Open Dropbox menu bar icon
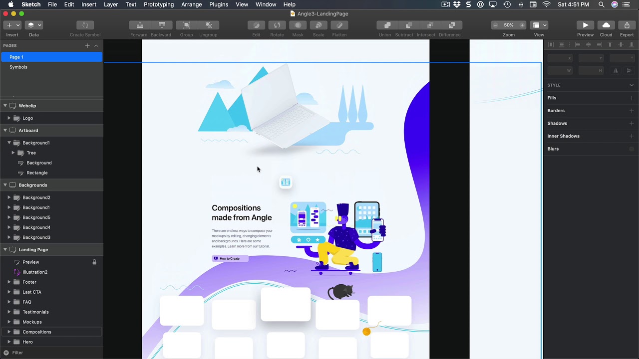Screen dimensions: 639x359 pyautogui.click(x=457, y=4)
